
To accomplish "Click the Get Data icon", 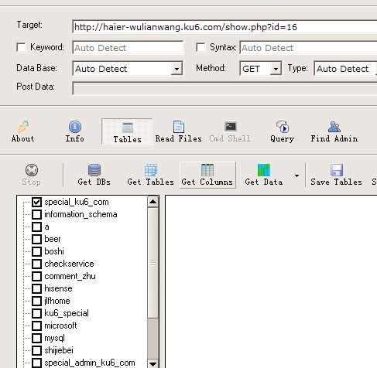I will pos(264,170).
